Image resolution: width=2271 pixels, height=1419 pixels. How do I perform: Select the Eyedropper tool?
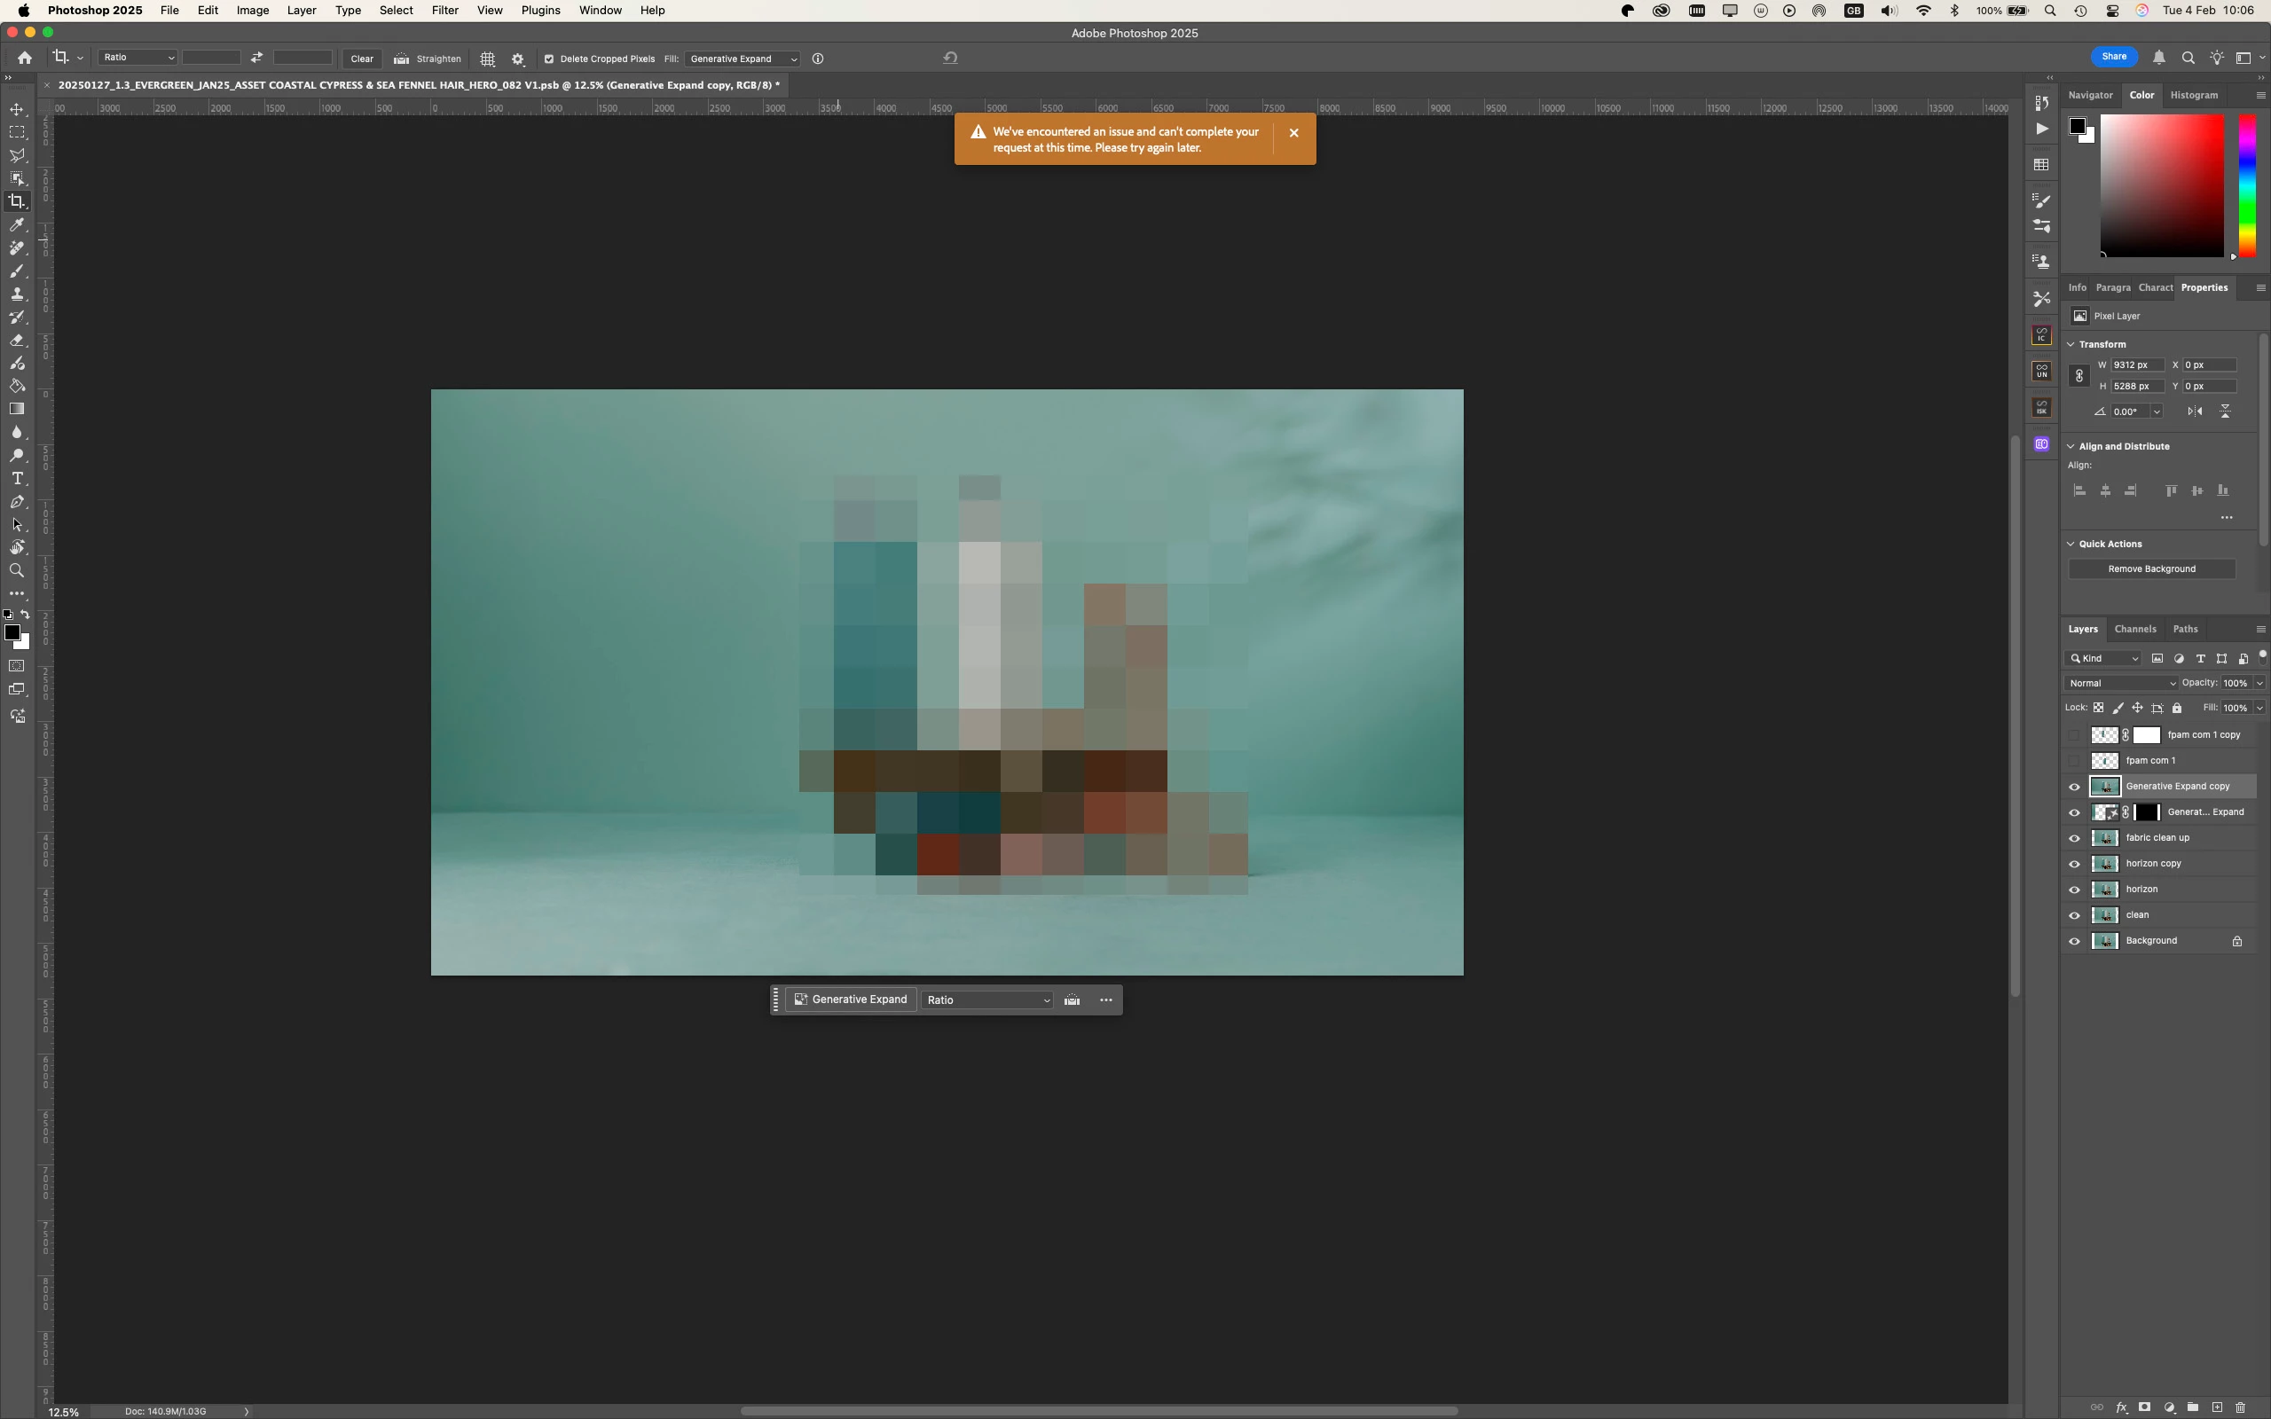(17, 225)
